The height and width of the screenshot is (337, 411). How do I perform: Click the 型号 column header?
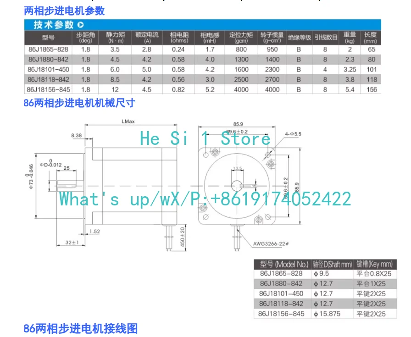click(x=48, y=38)
